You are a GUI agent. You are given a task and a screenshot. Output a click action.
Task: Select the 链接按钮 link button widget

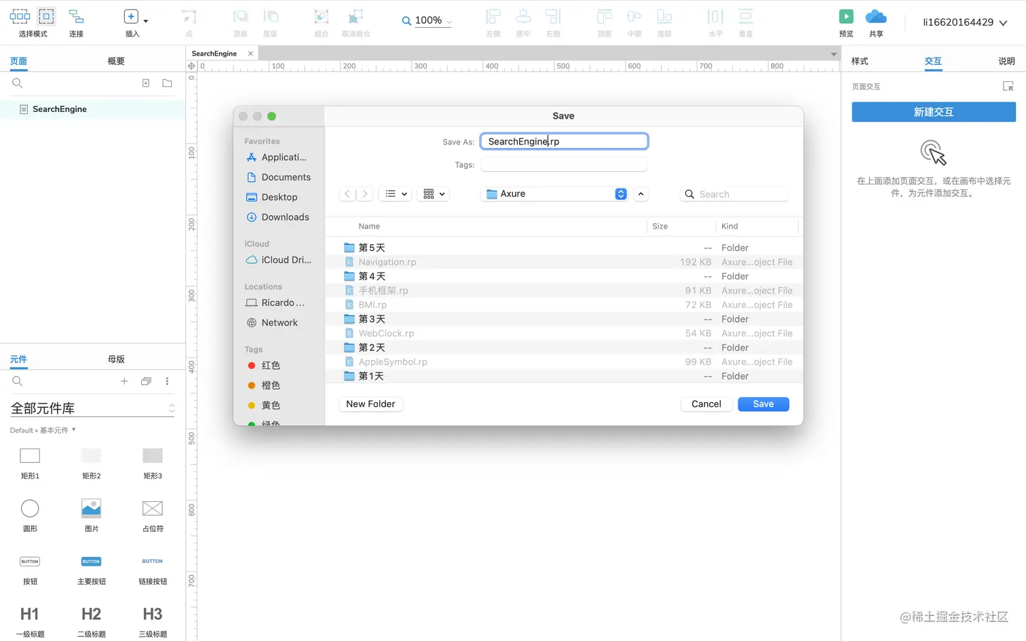coord(153,570)
